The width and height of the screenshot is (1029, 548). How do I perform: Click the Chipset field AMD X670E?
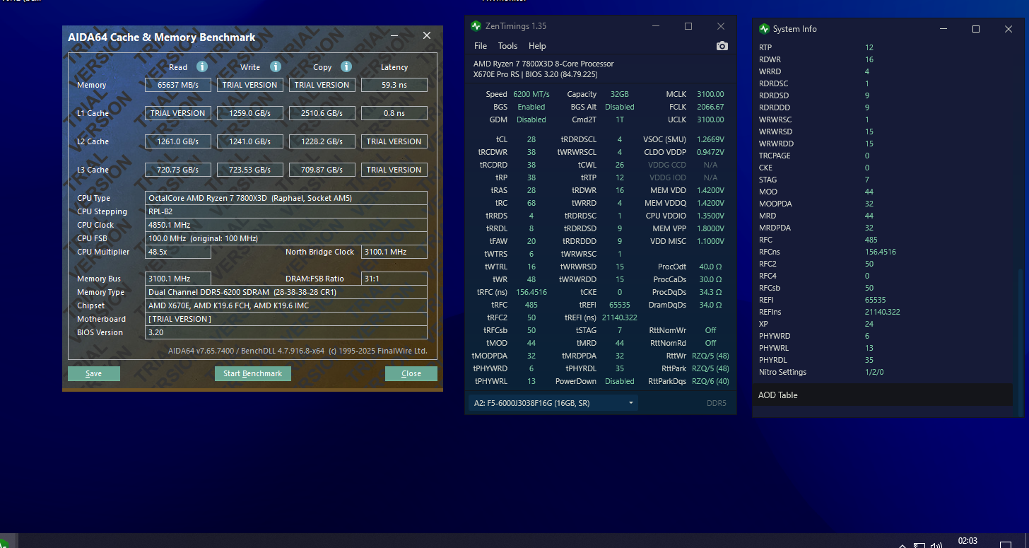(286, 305)
